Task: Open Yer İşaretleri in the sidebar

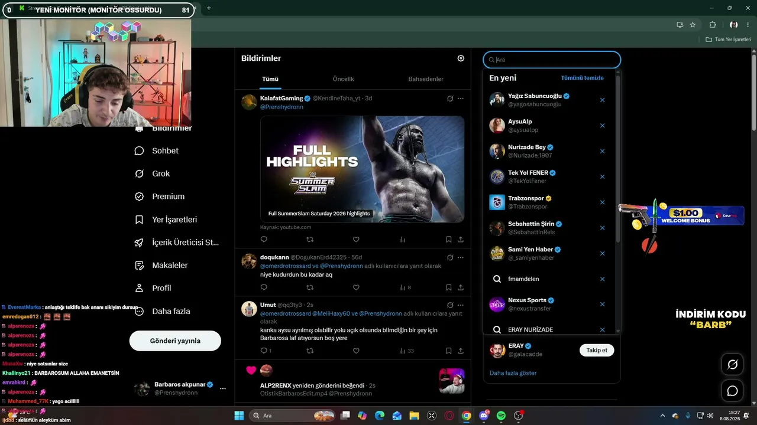Action: click(x=166, y=220)
